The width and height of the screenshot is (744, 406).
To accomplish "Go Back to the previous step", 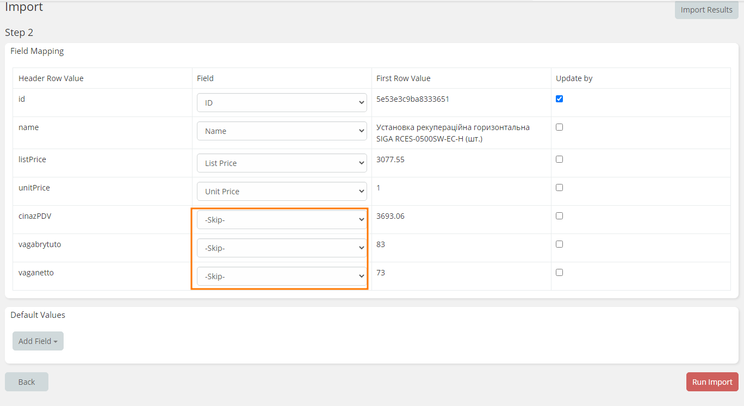I will click(x=27, y=382).
